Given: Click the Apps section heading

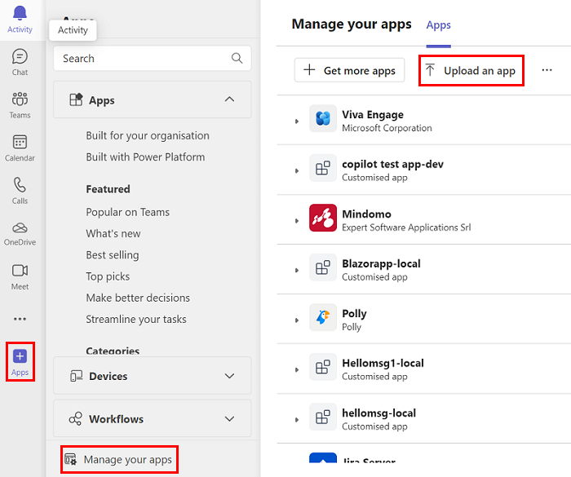Looking at the screenshot, I should [x=102, y=100].
